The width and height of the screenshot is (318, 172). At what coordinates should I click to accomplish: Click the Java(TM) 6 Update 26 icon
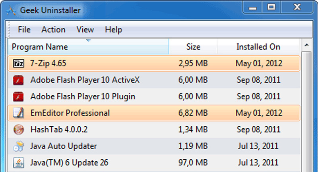tap(18, 162)
